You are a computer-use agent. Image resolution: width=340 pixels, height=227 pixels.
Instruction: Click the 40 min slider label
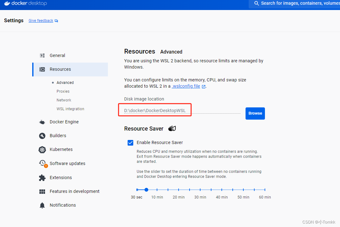221,197
